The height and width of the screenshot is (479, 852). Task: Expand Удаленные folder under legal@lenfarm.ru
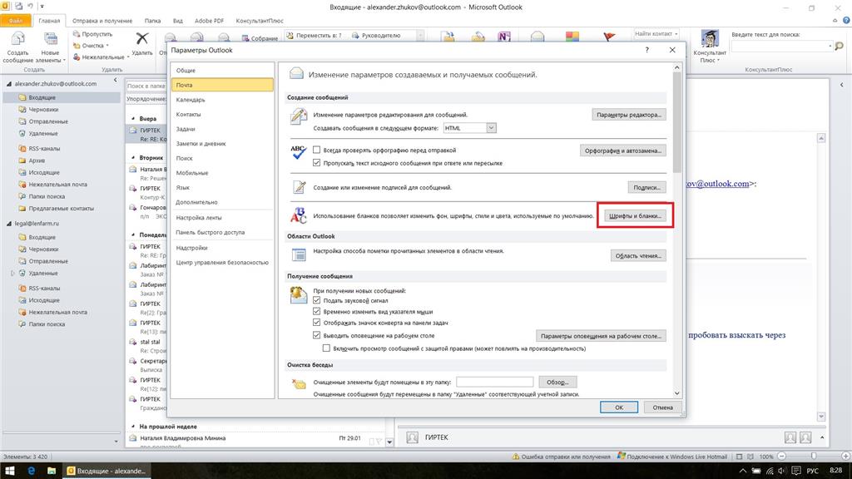point(13,274)
